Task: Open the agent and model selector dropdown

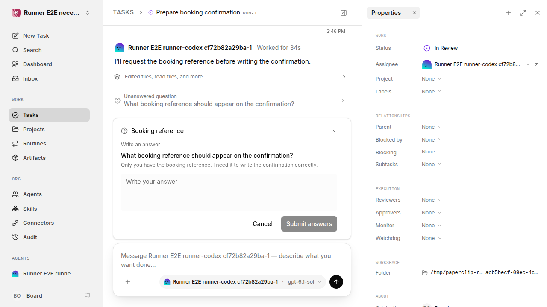Action: 243,282
